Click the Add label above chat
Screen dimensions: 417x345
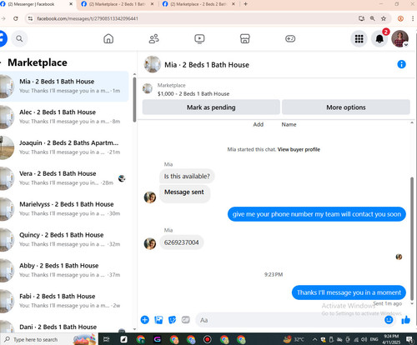258,124
